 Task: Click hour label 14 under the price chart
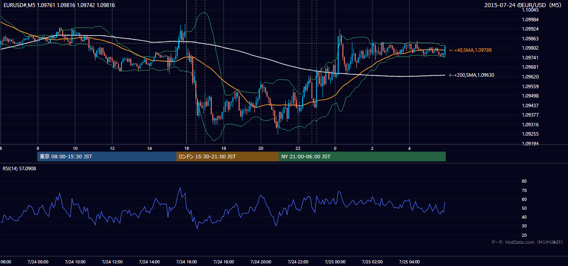(149, 148)
